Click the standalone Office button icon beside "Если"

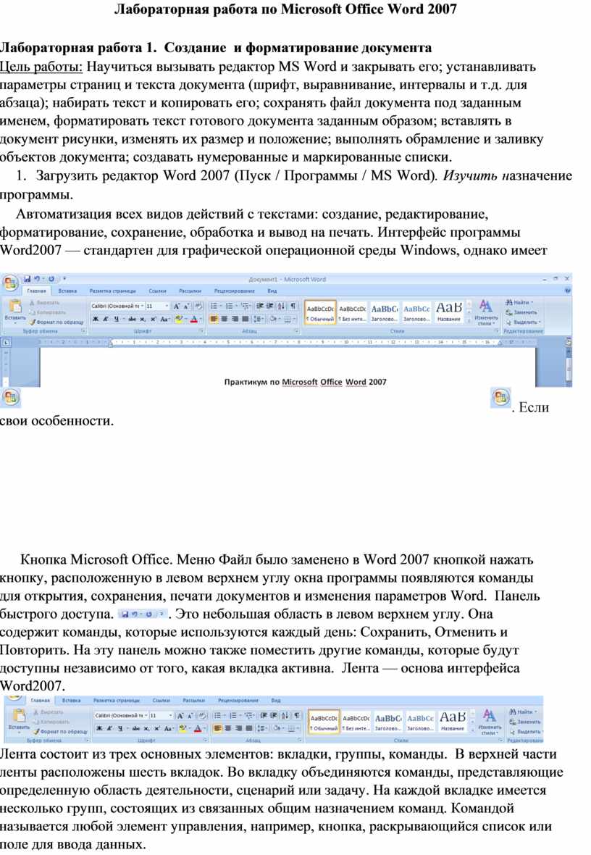501,398
